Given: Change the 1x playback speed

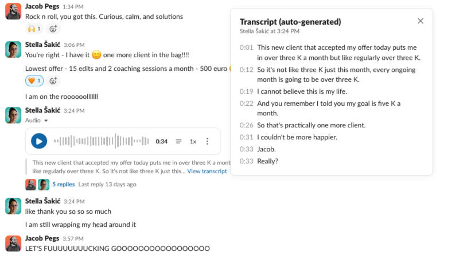Looking at the screenshot, I should point(193,141).
